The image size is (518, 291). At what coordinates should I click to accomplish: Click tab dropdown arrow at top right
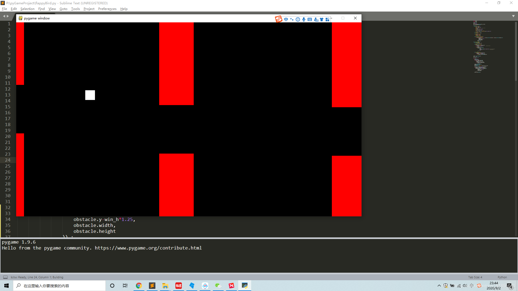click(x=513, y=16)
